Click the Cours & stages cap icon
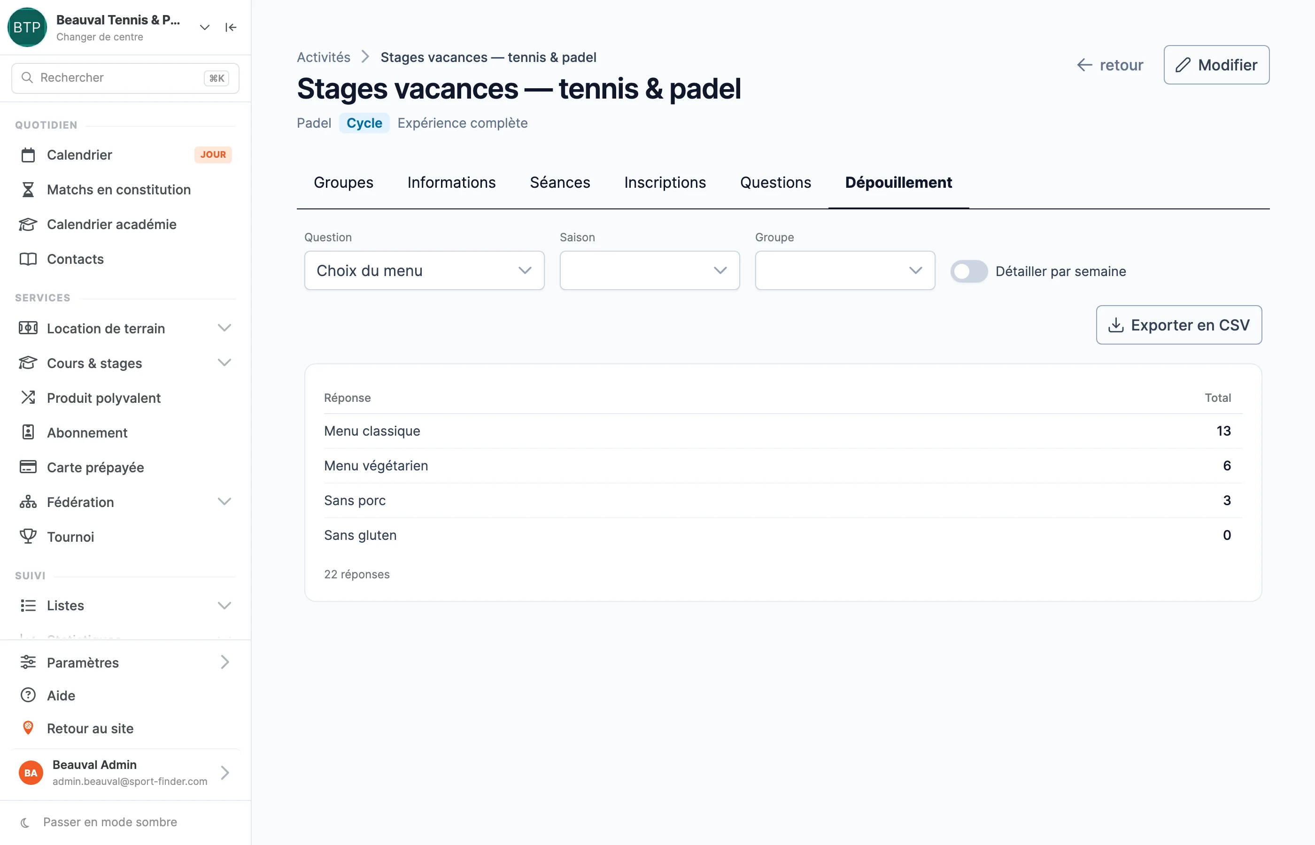The width and height of the screenshot is (1315, 845). [28, 363]
